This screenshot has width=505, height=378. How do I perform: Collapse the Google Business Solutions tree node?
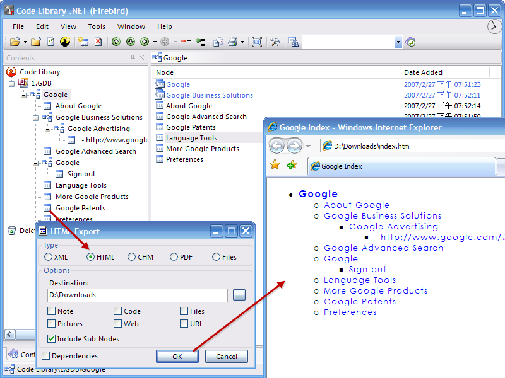pyautogui.click(x=35, y=118)
